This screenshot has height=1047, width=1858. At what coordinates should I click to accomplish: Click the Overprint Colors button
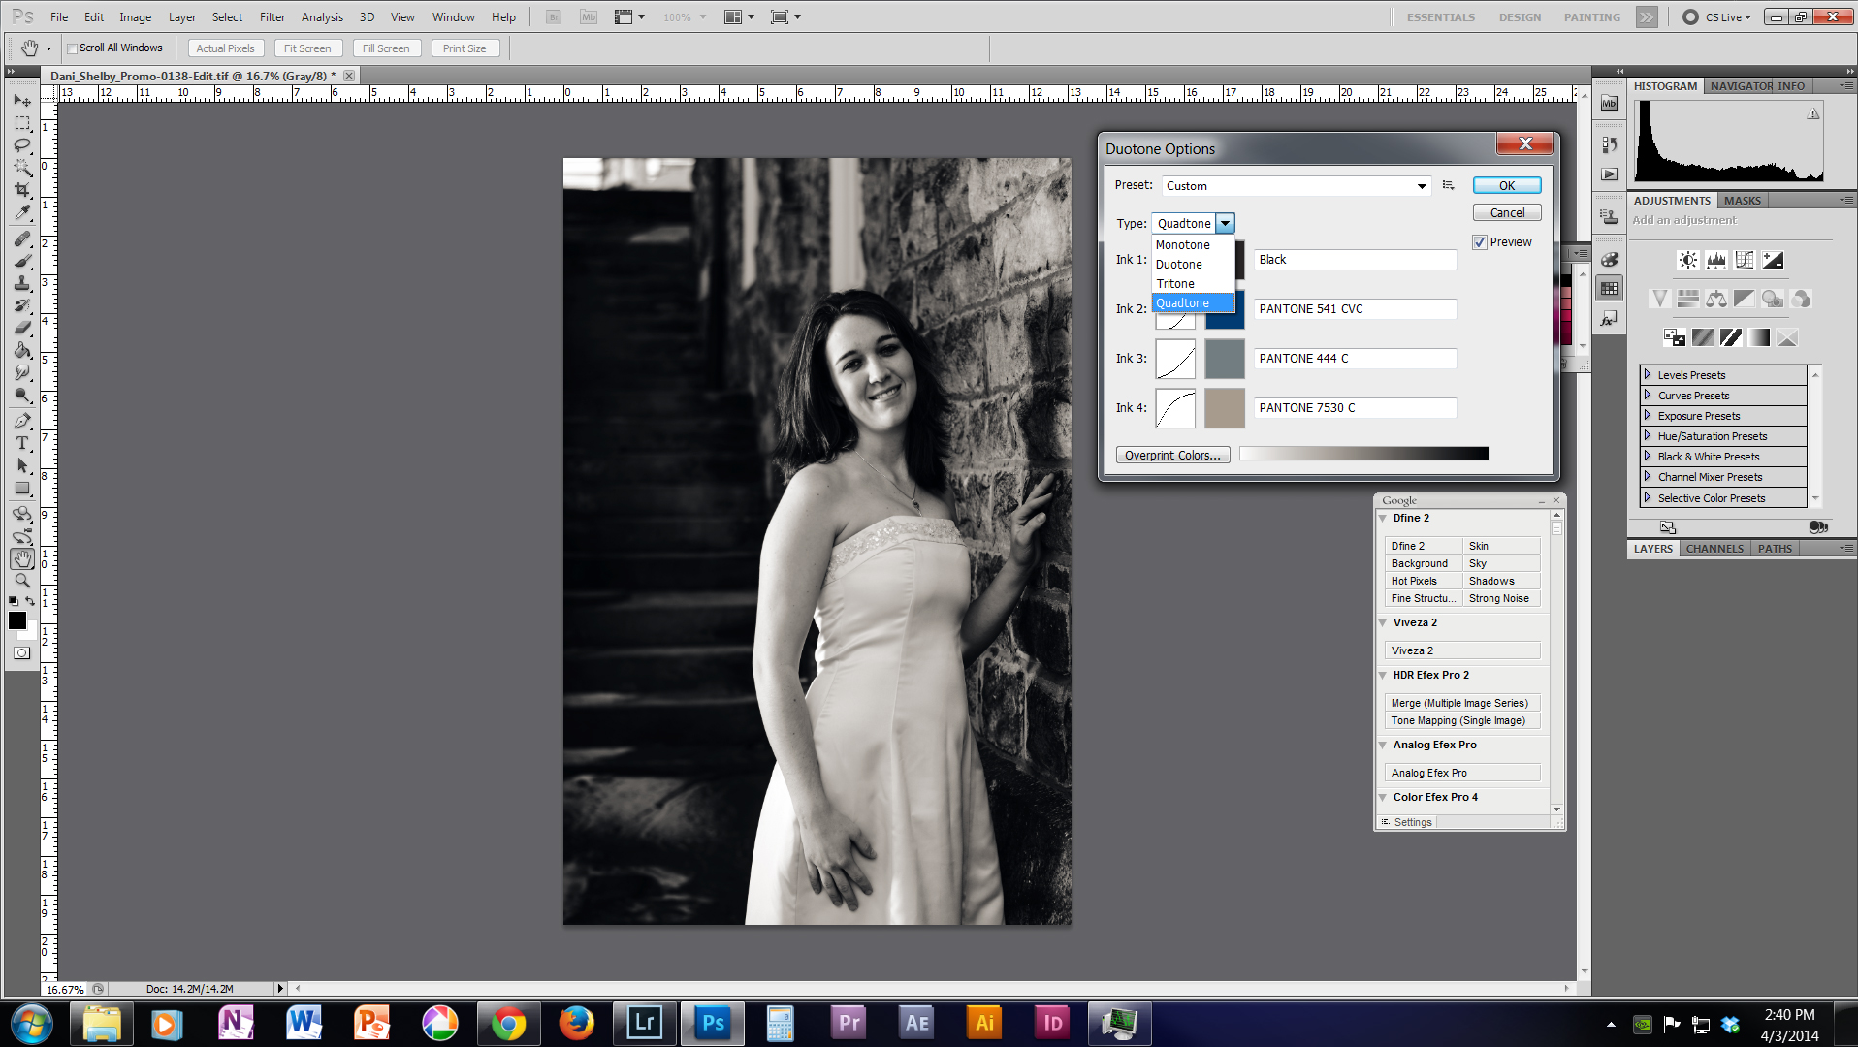(1172, 456)
